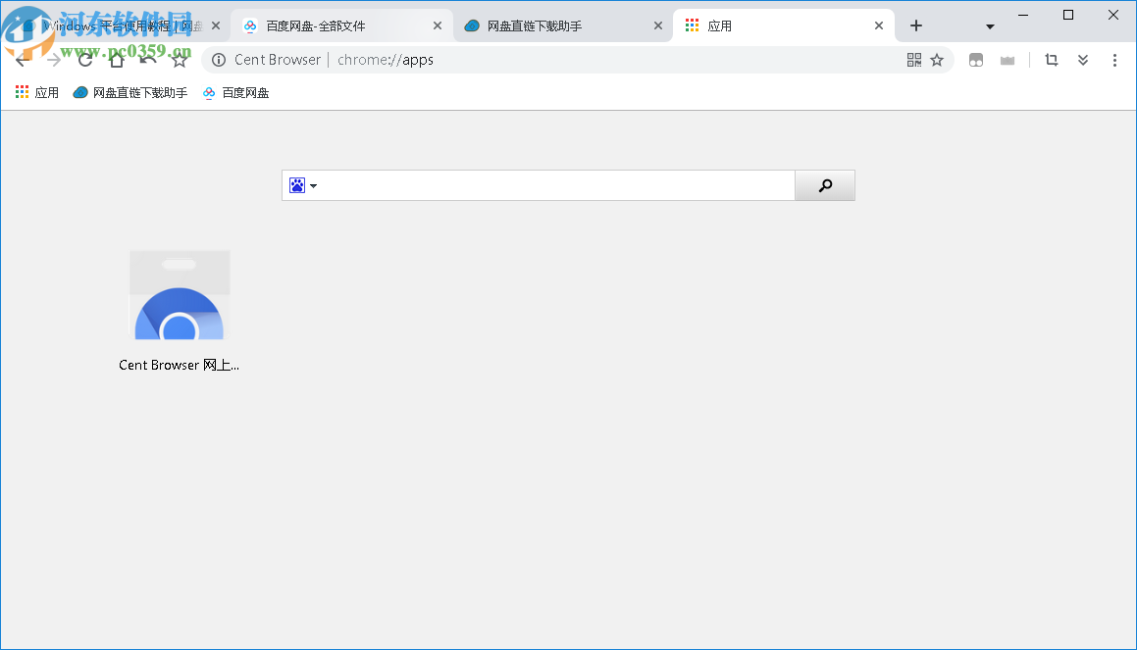This screenshot has height=650, width=1137.
Task: Select the screenshot/crop tool in toolbar
Action: [x=1051, y=60]
